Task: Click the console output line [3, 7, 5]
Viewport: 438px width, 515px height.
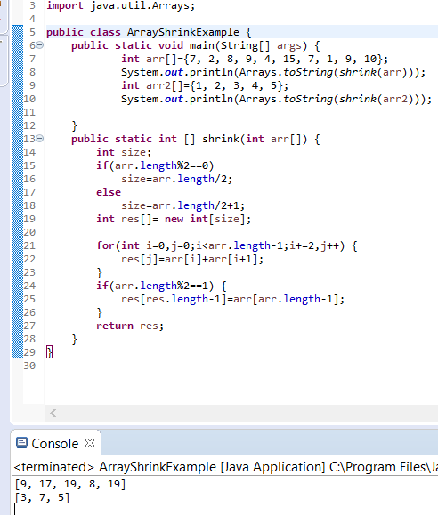Action: point(42,497)
